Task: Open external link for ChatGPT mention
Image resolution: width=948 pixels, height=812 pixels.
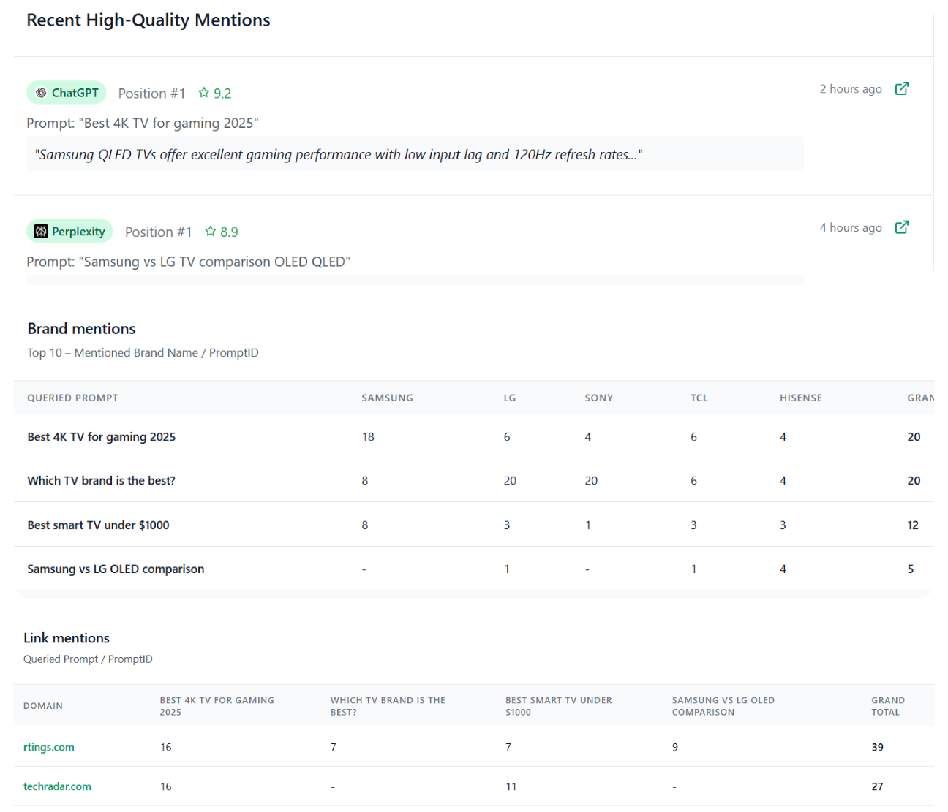Action: [x=902, y=88]
